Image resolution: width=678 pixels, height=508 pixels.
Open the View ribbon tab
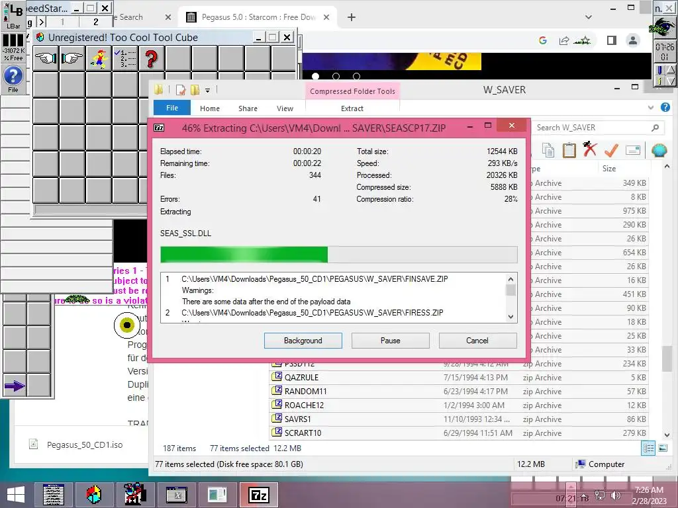coord(285,108)
